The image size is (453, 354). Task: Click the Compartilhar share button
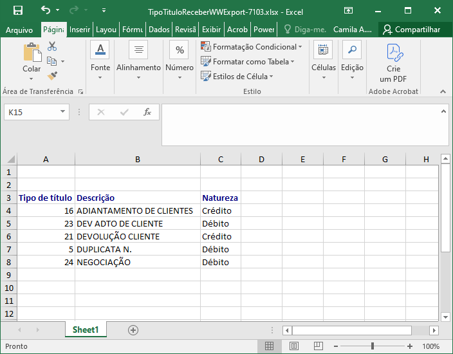coord(411,30)
